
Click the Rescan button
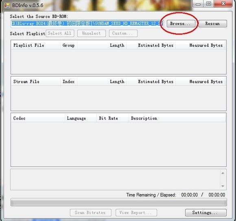[x=213, y=24]
